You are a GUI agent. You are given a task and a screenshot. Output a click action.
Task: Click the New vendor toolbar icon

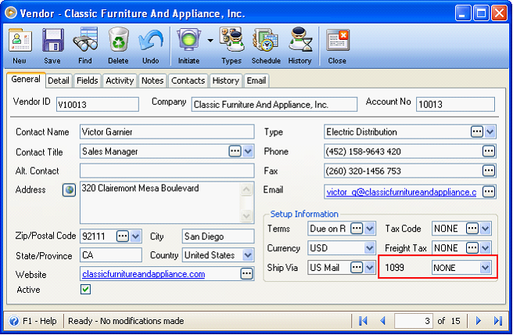[x=20, y=40]
